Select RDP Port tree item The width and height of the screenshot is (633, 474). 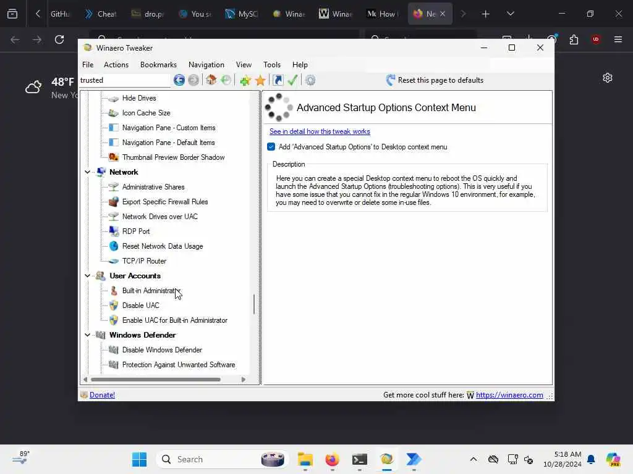click(135, 231)
